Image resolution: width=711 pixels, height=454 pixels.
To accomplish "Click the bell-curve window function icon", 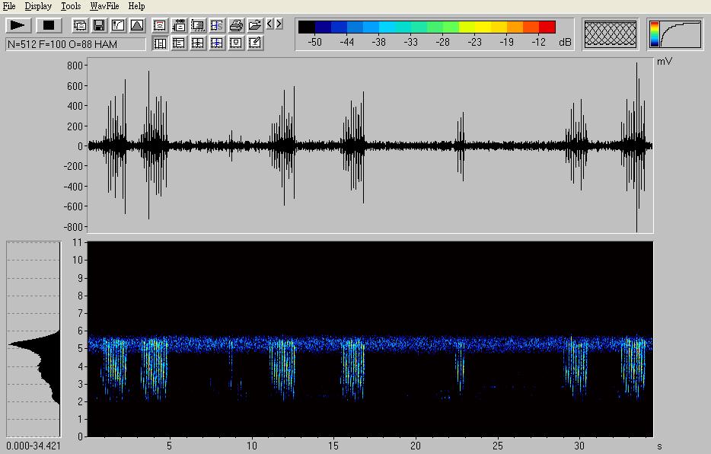I will (x=137, y=25).
